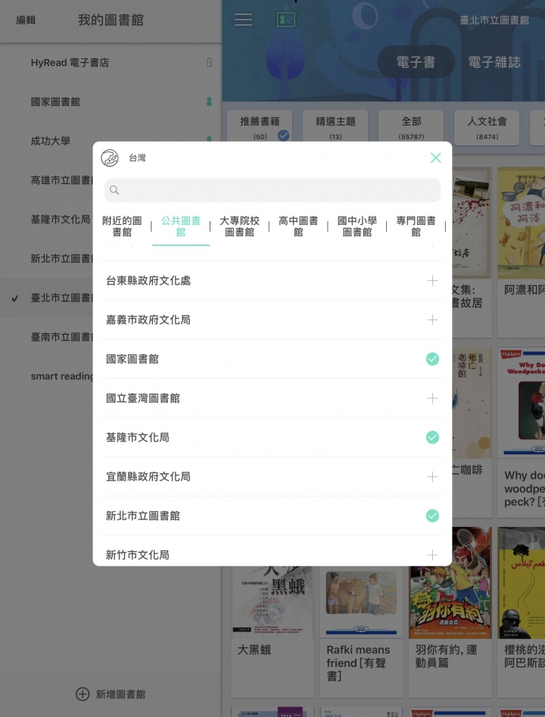Uncheck 基隆市文化局 green checkmark

point(432,438)
